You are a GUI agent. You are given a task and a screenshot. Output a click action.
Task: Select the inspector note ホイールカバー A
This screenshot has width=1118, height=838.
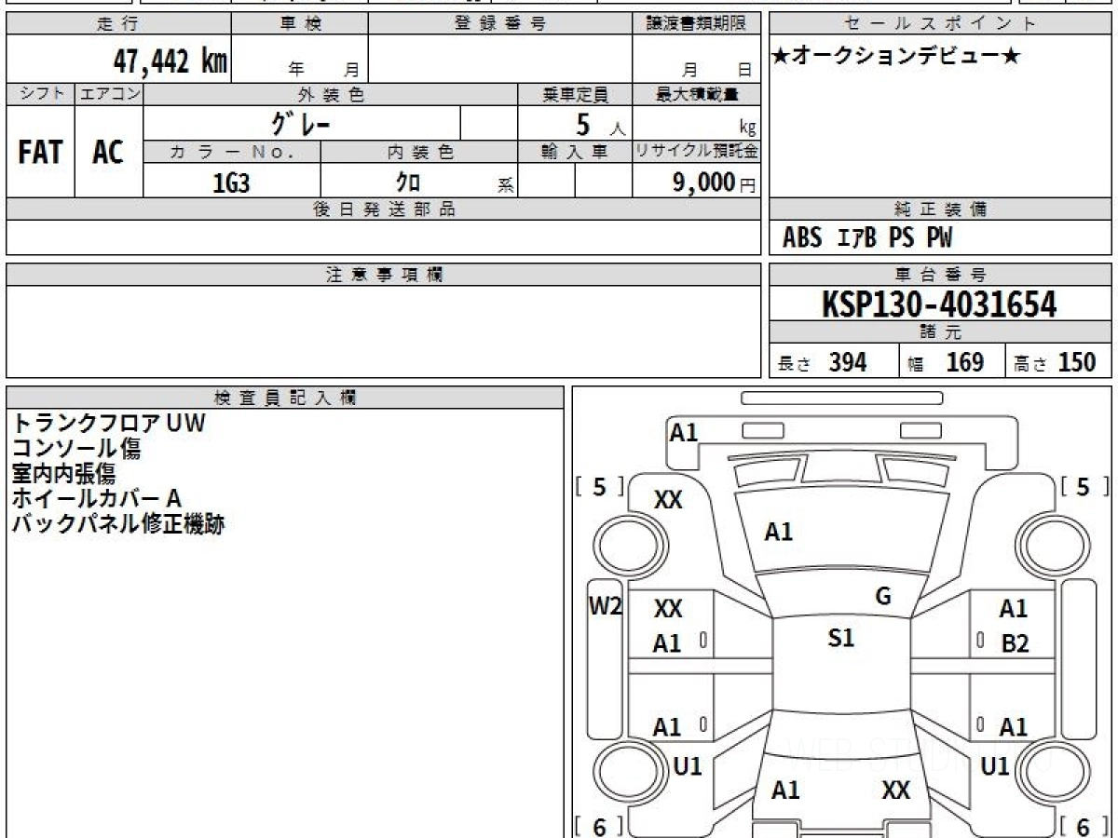[96, 498]
